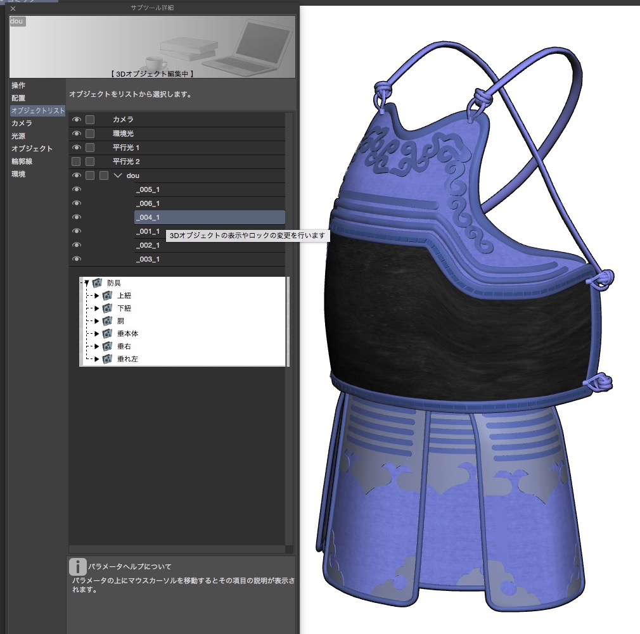This screenshot has height=634, width=640.
Task: Click the 垂本体 3D node icon
Action: [x=108, y=334]
